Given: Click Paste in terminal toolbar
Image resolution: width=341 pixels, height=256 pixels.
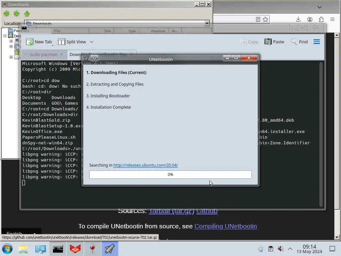Looking at the screenshot, I should coord(274,42).
